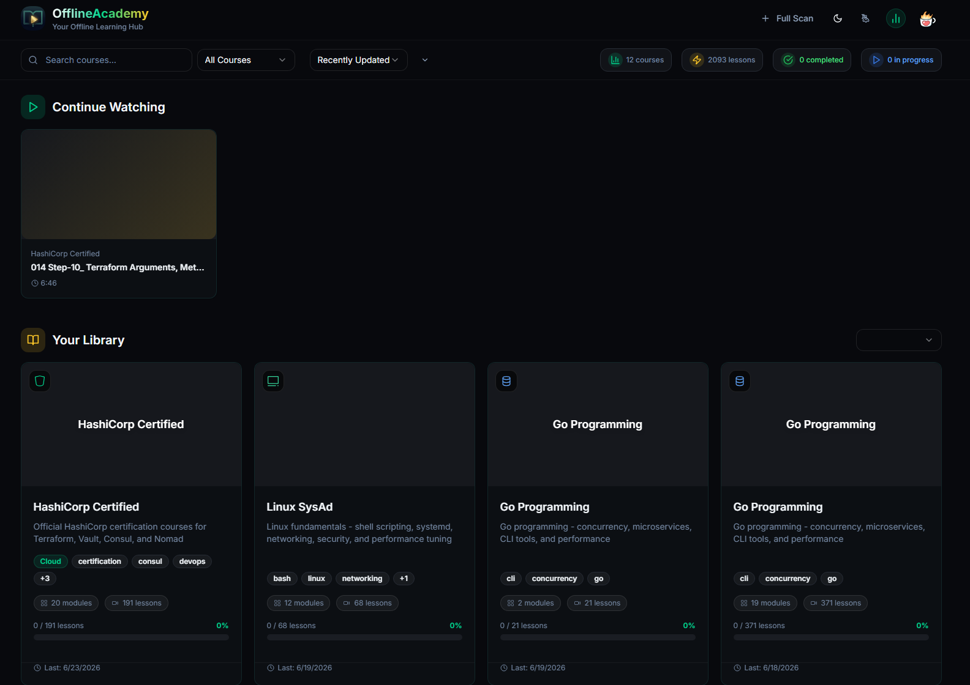Select the consul tag

(150, 561)
